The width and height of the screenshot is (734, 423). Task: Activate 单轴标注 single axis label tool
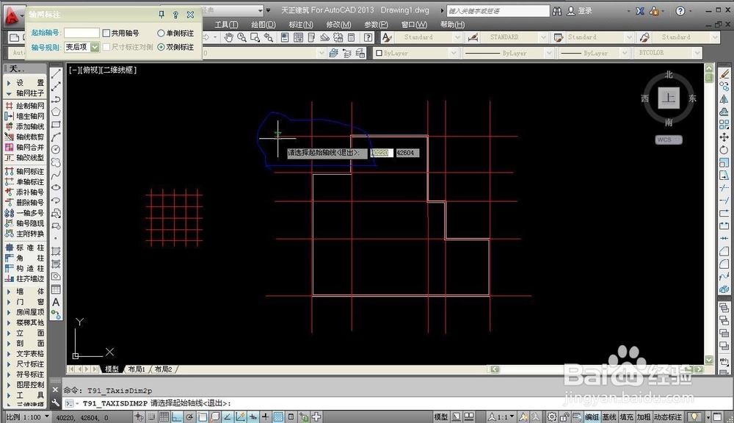coord(25,181)
